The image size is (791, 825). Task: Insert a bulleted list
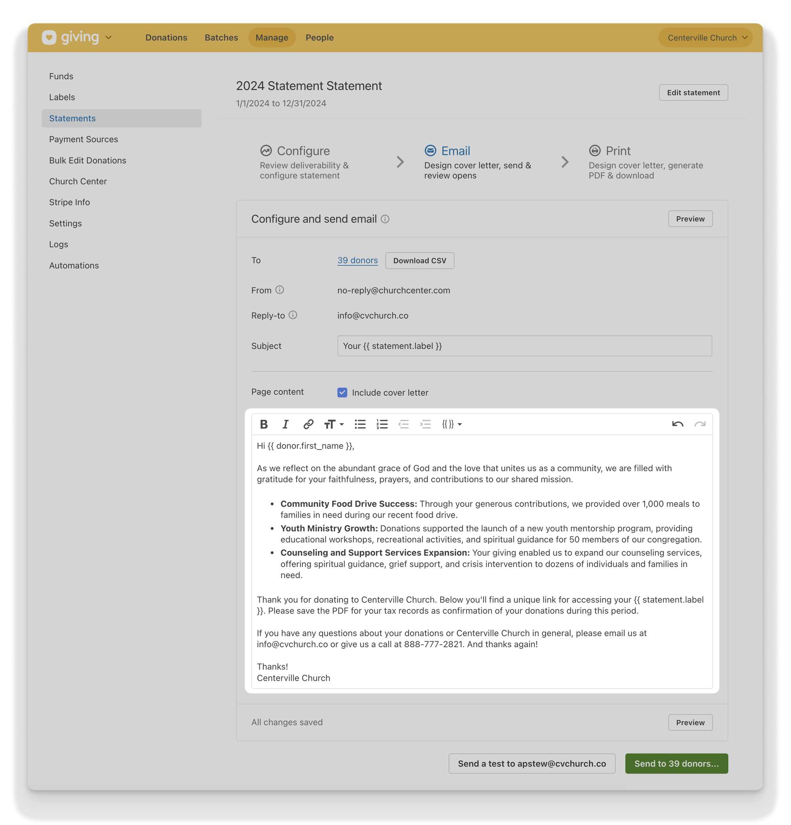click(x=360, y=424)
